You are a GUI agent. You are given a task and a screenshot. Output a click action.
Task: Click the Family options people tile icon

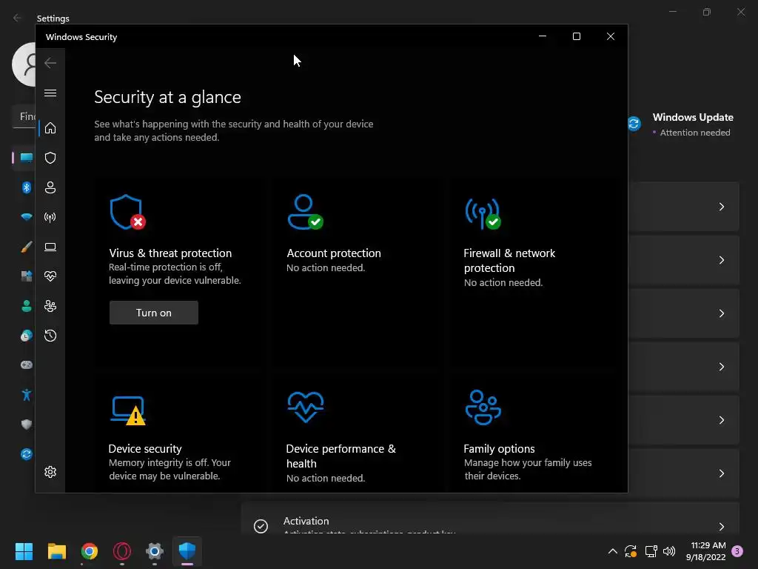click(483, 407)
